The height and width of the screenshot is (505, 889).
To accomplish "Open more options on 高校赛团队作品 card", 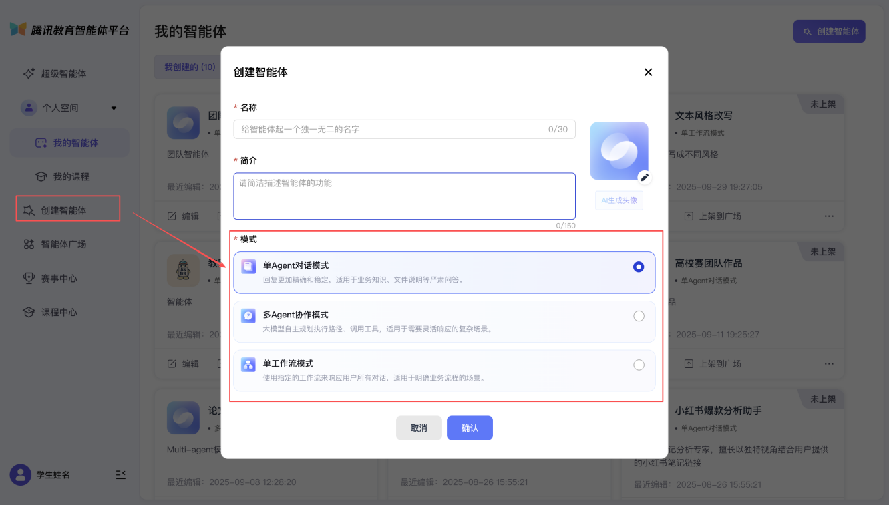I will [829, 364].
